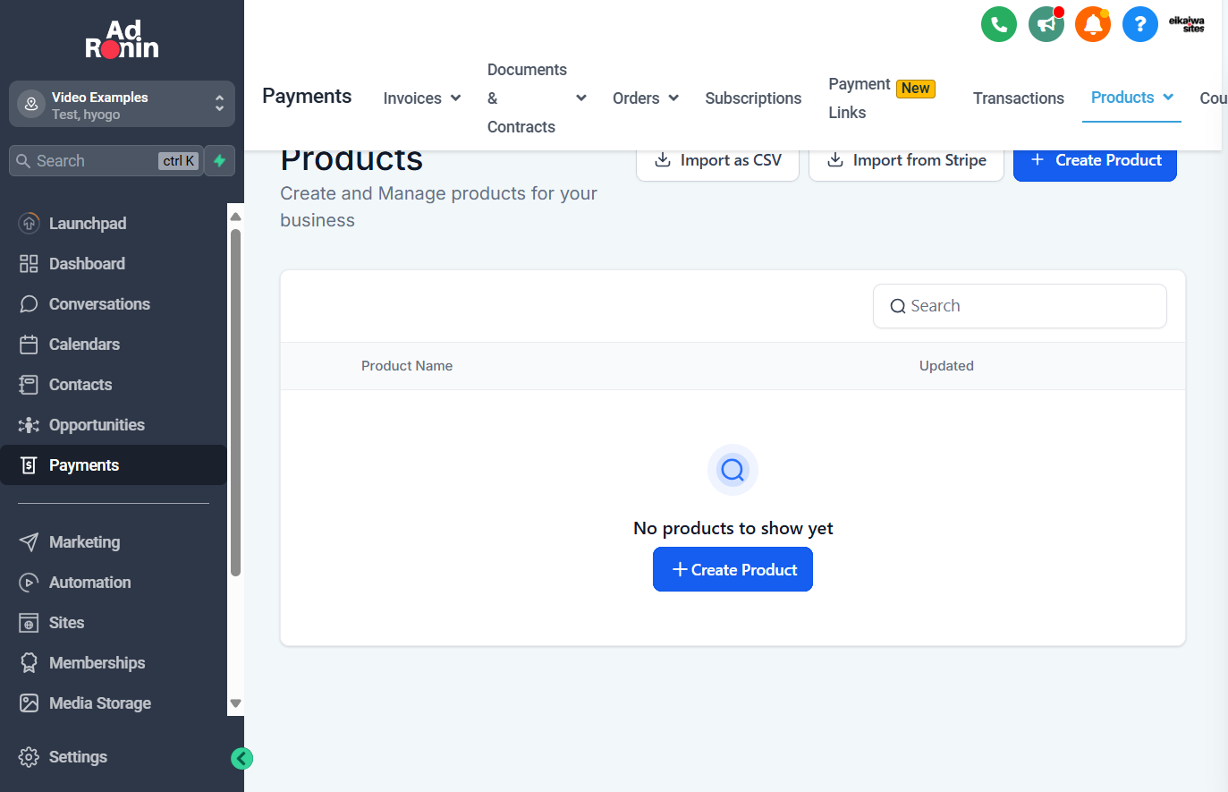This screenshot has height=792, width=1228.
Task: Click the sidebar scrollbar up arrow
Action: coord(236,217)
